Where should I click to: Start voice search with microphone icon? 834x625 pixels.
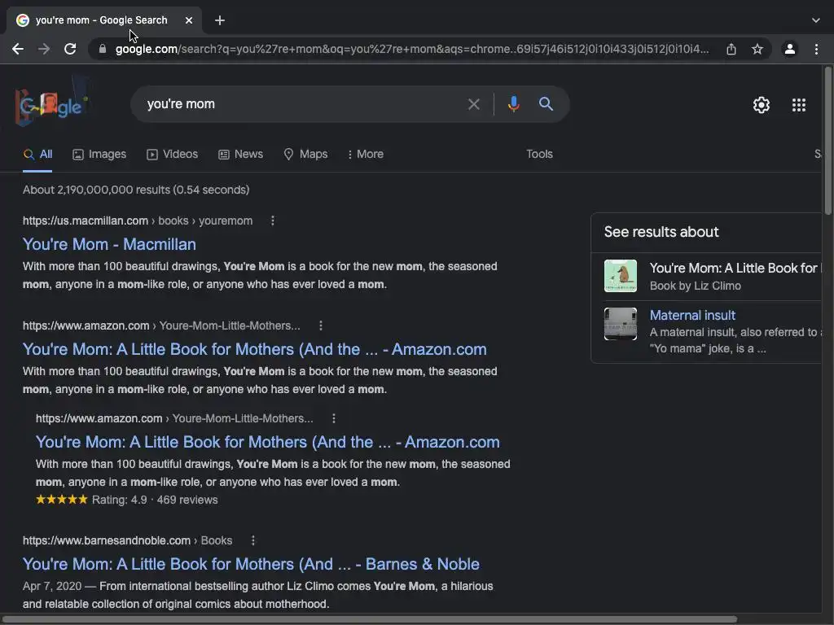tap(513, 104)
